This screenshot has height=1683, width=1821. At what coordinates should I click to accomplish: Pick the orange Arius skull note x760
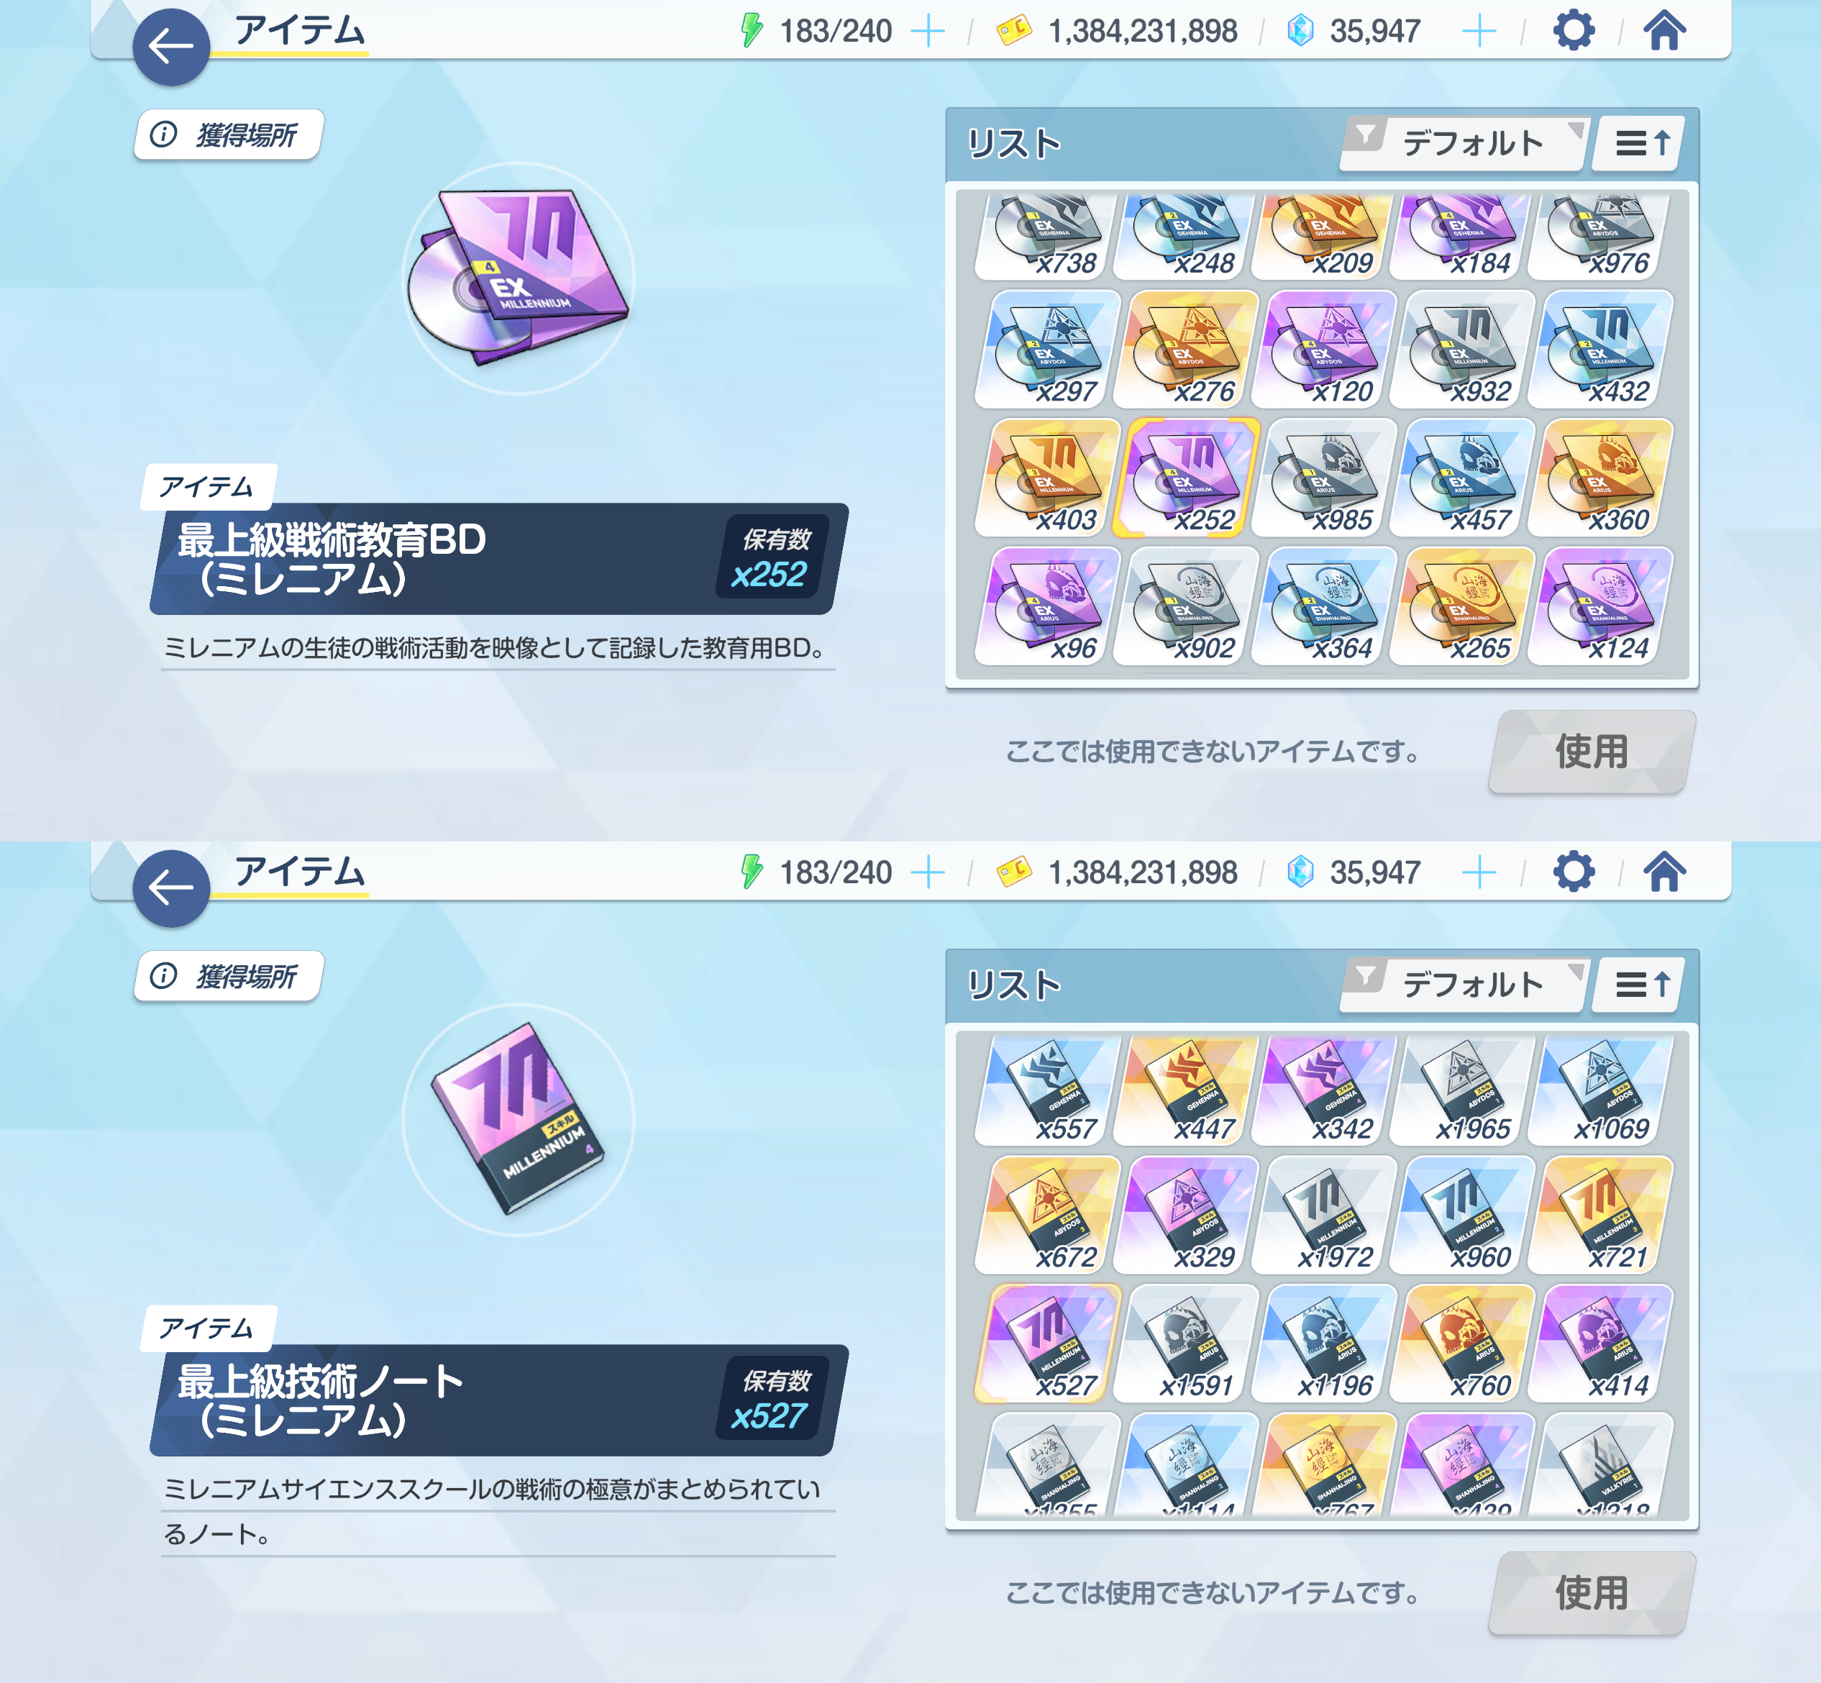(1463, 1344)
